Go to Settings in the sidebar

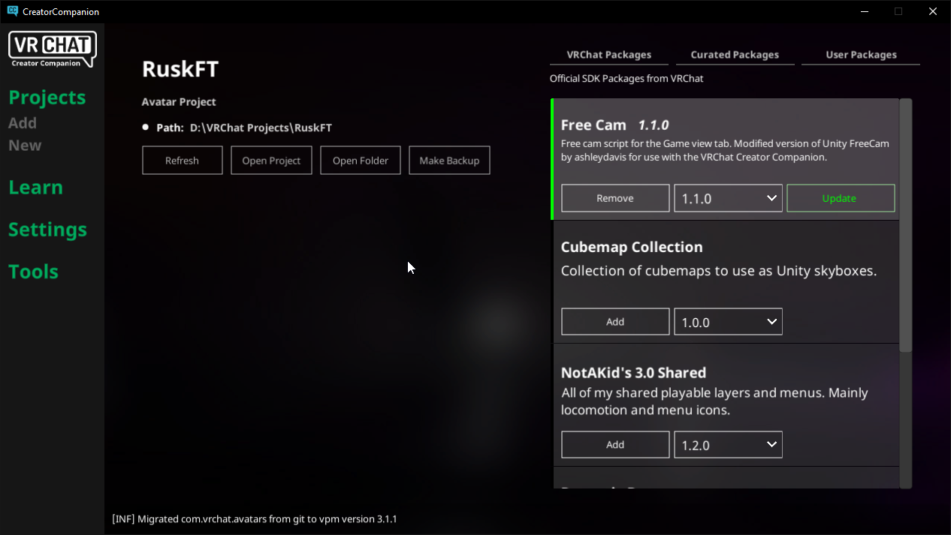(x=47, y=230)
